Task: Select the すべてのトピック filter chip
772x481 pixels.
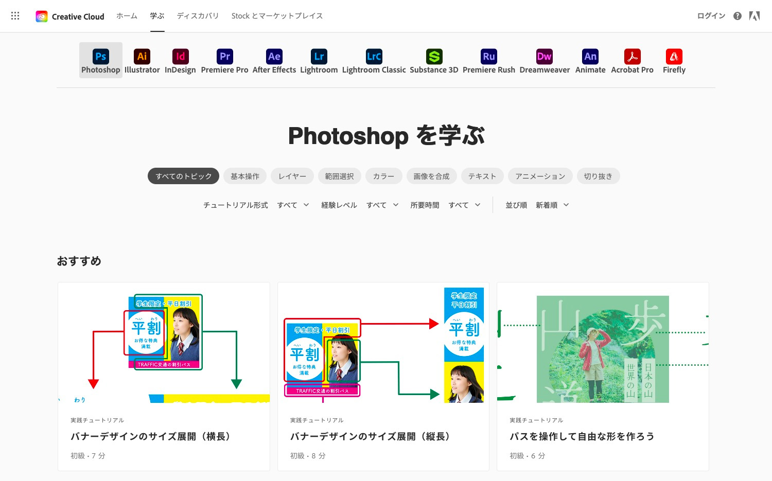Action: (x=184, y=176)
